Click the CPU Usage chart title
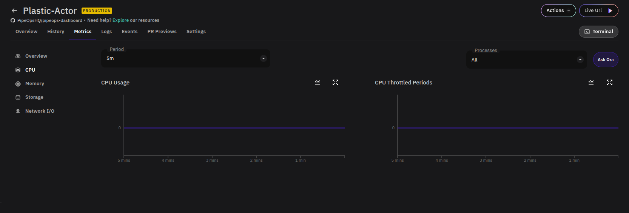 click(115, 83)
